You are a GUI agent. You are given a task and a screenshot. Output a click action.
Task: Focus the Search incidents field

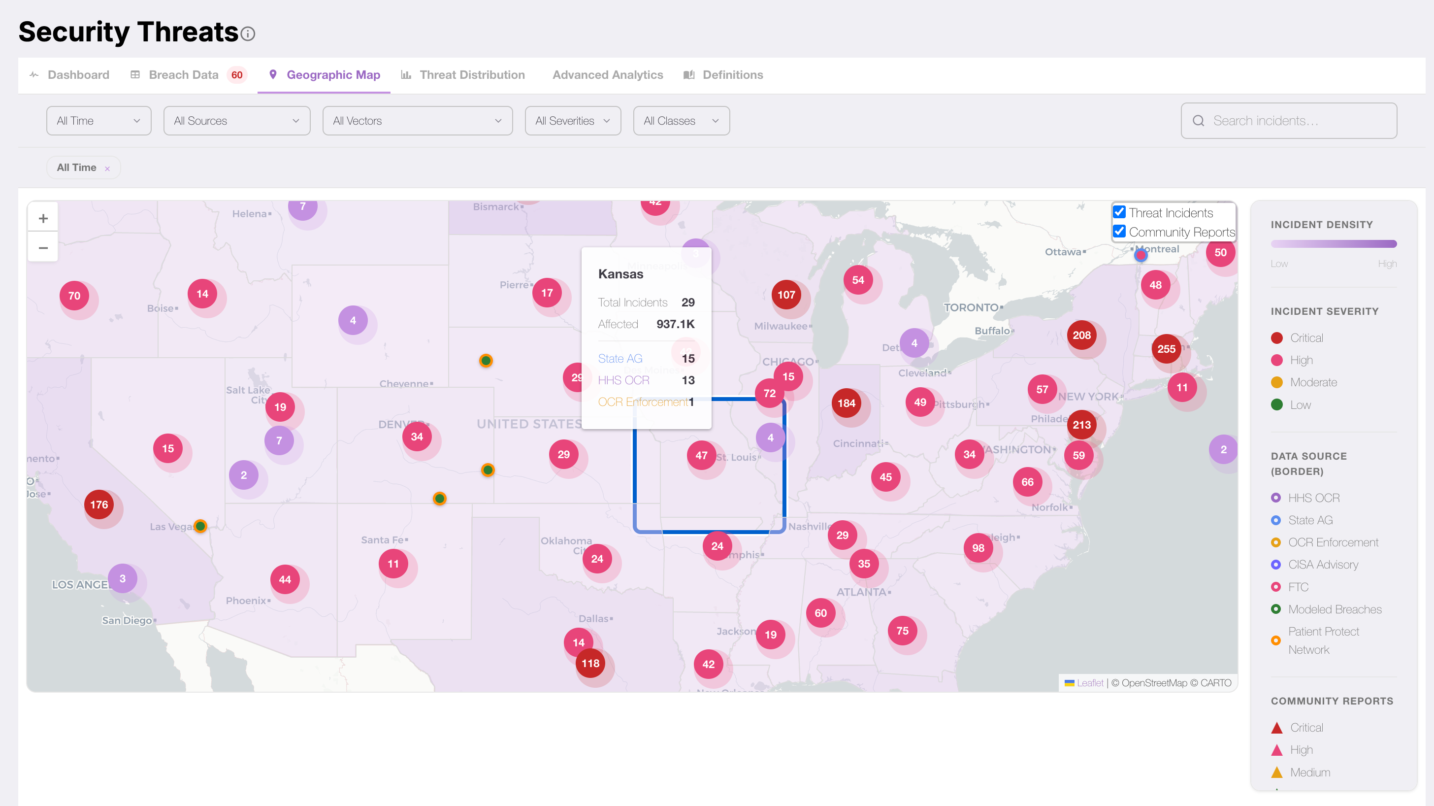(1297, 121)
